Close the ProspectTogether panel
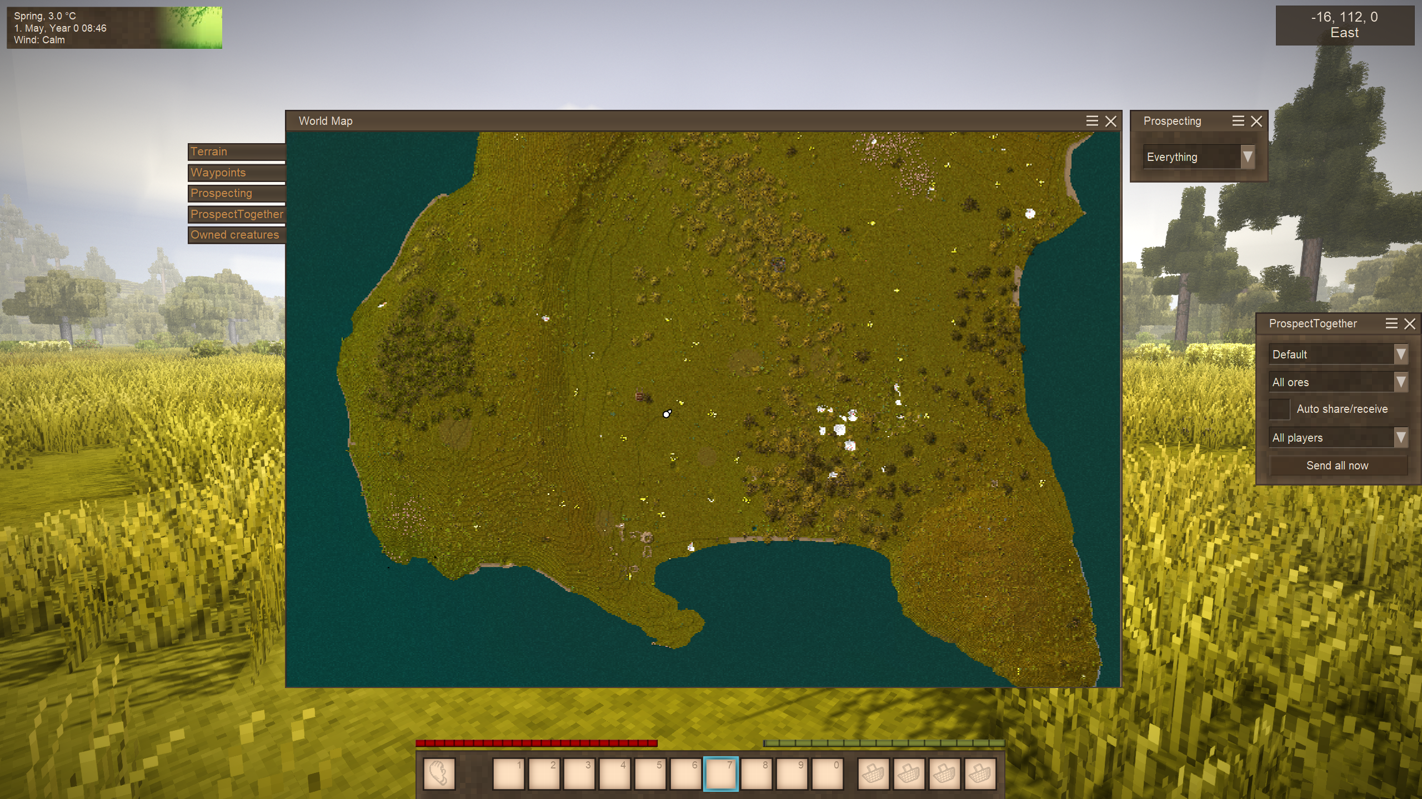The image size is (1422, 799). (x=1410, y=323)
